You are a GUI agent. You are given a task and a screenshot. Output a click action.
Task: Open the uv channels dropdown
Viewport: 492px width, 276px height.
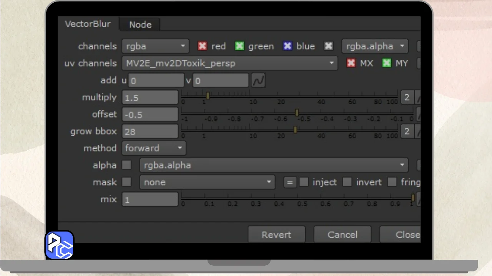(229, 63)
